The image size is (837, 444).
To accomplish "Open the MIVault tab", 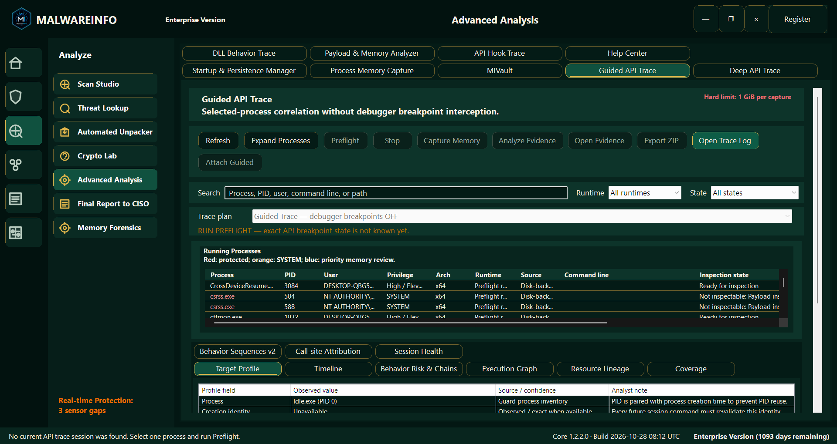I will (x=500, y=71).
